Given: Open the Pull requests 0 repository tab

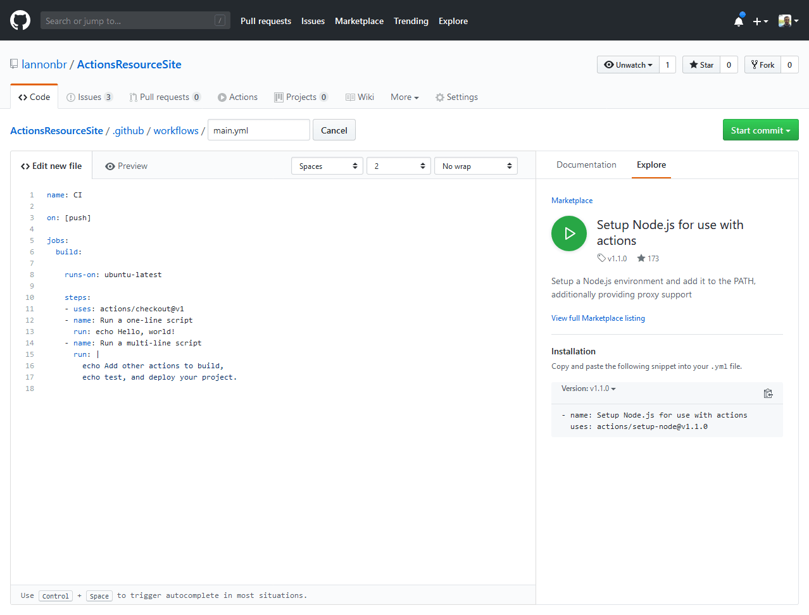Looking at the screenshot, I should tap(165, 97).
